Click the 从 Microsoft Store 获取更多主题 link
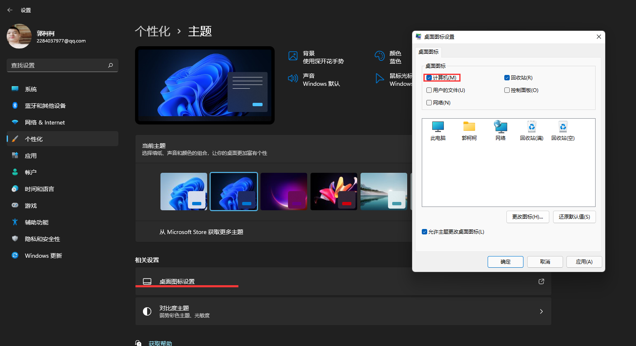 click(201, 231)
